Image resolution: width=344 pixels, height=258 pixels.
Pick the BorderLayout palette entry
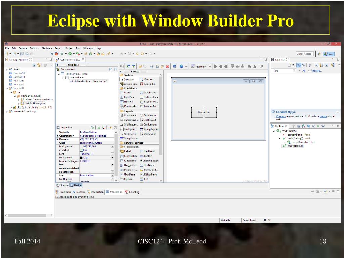[x=129, y=120]
